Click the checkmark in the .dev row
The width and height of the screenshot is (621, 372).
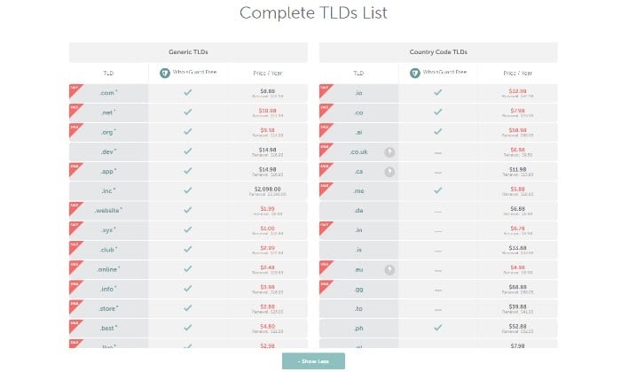(x=188, y=151)
